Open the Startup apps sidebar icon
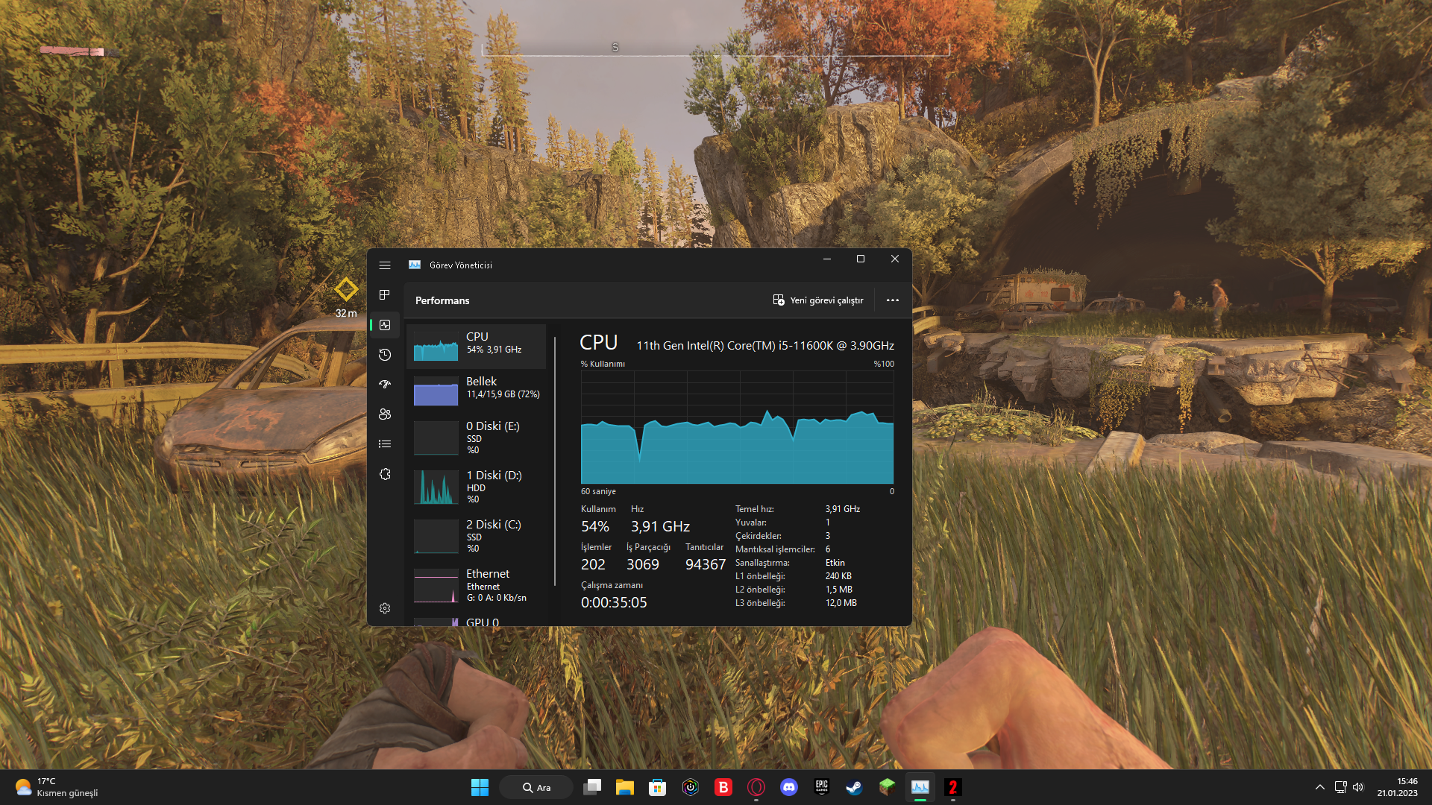The height and width of the screenshot is (805, 1432). (385, 385)
